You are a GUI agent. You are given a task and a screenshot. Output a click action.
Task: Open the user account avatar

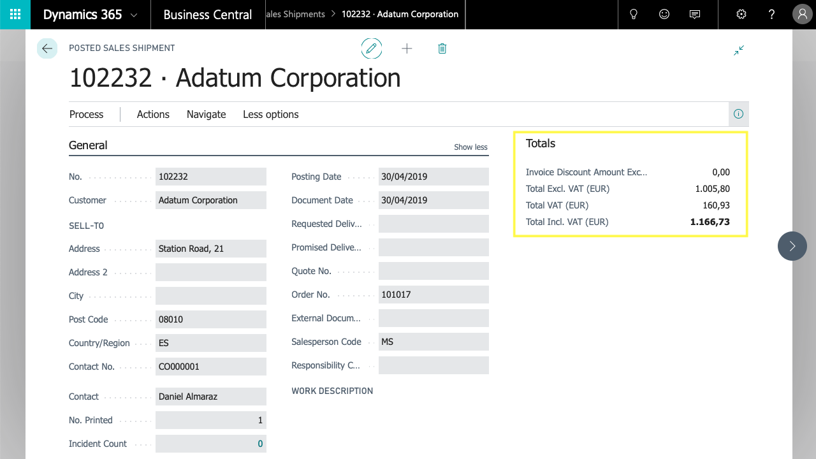click(x=801, y=15)
